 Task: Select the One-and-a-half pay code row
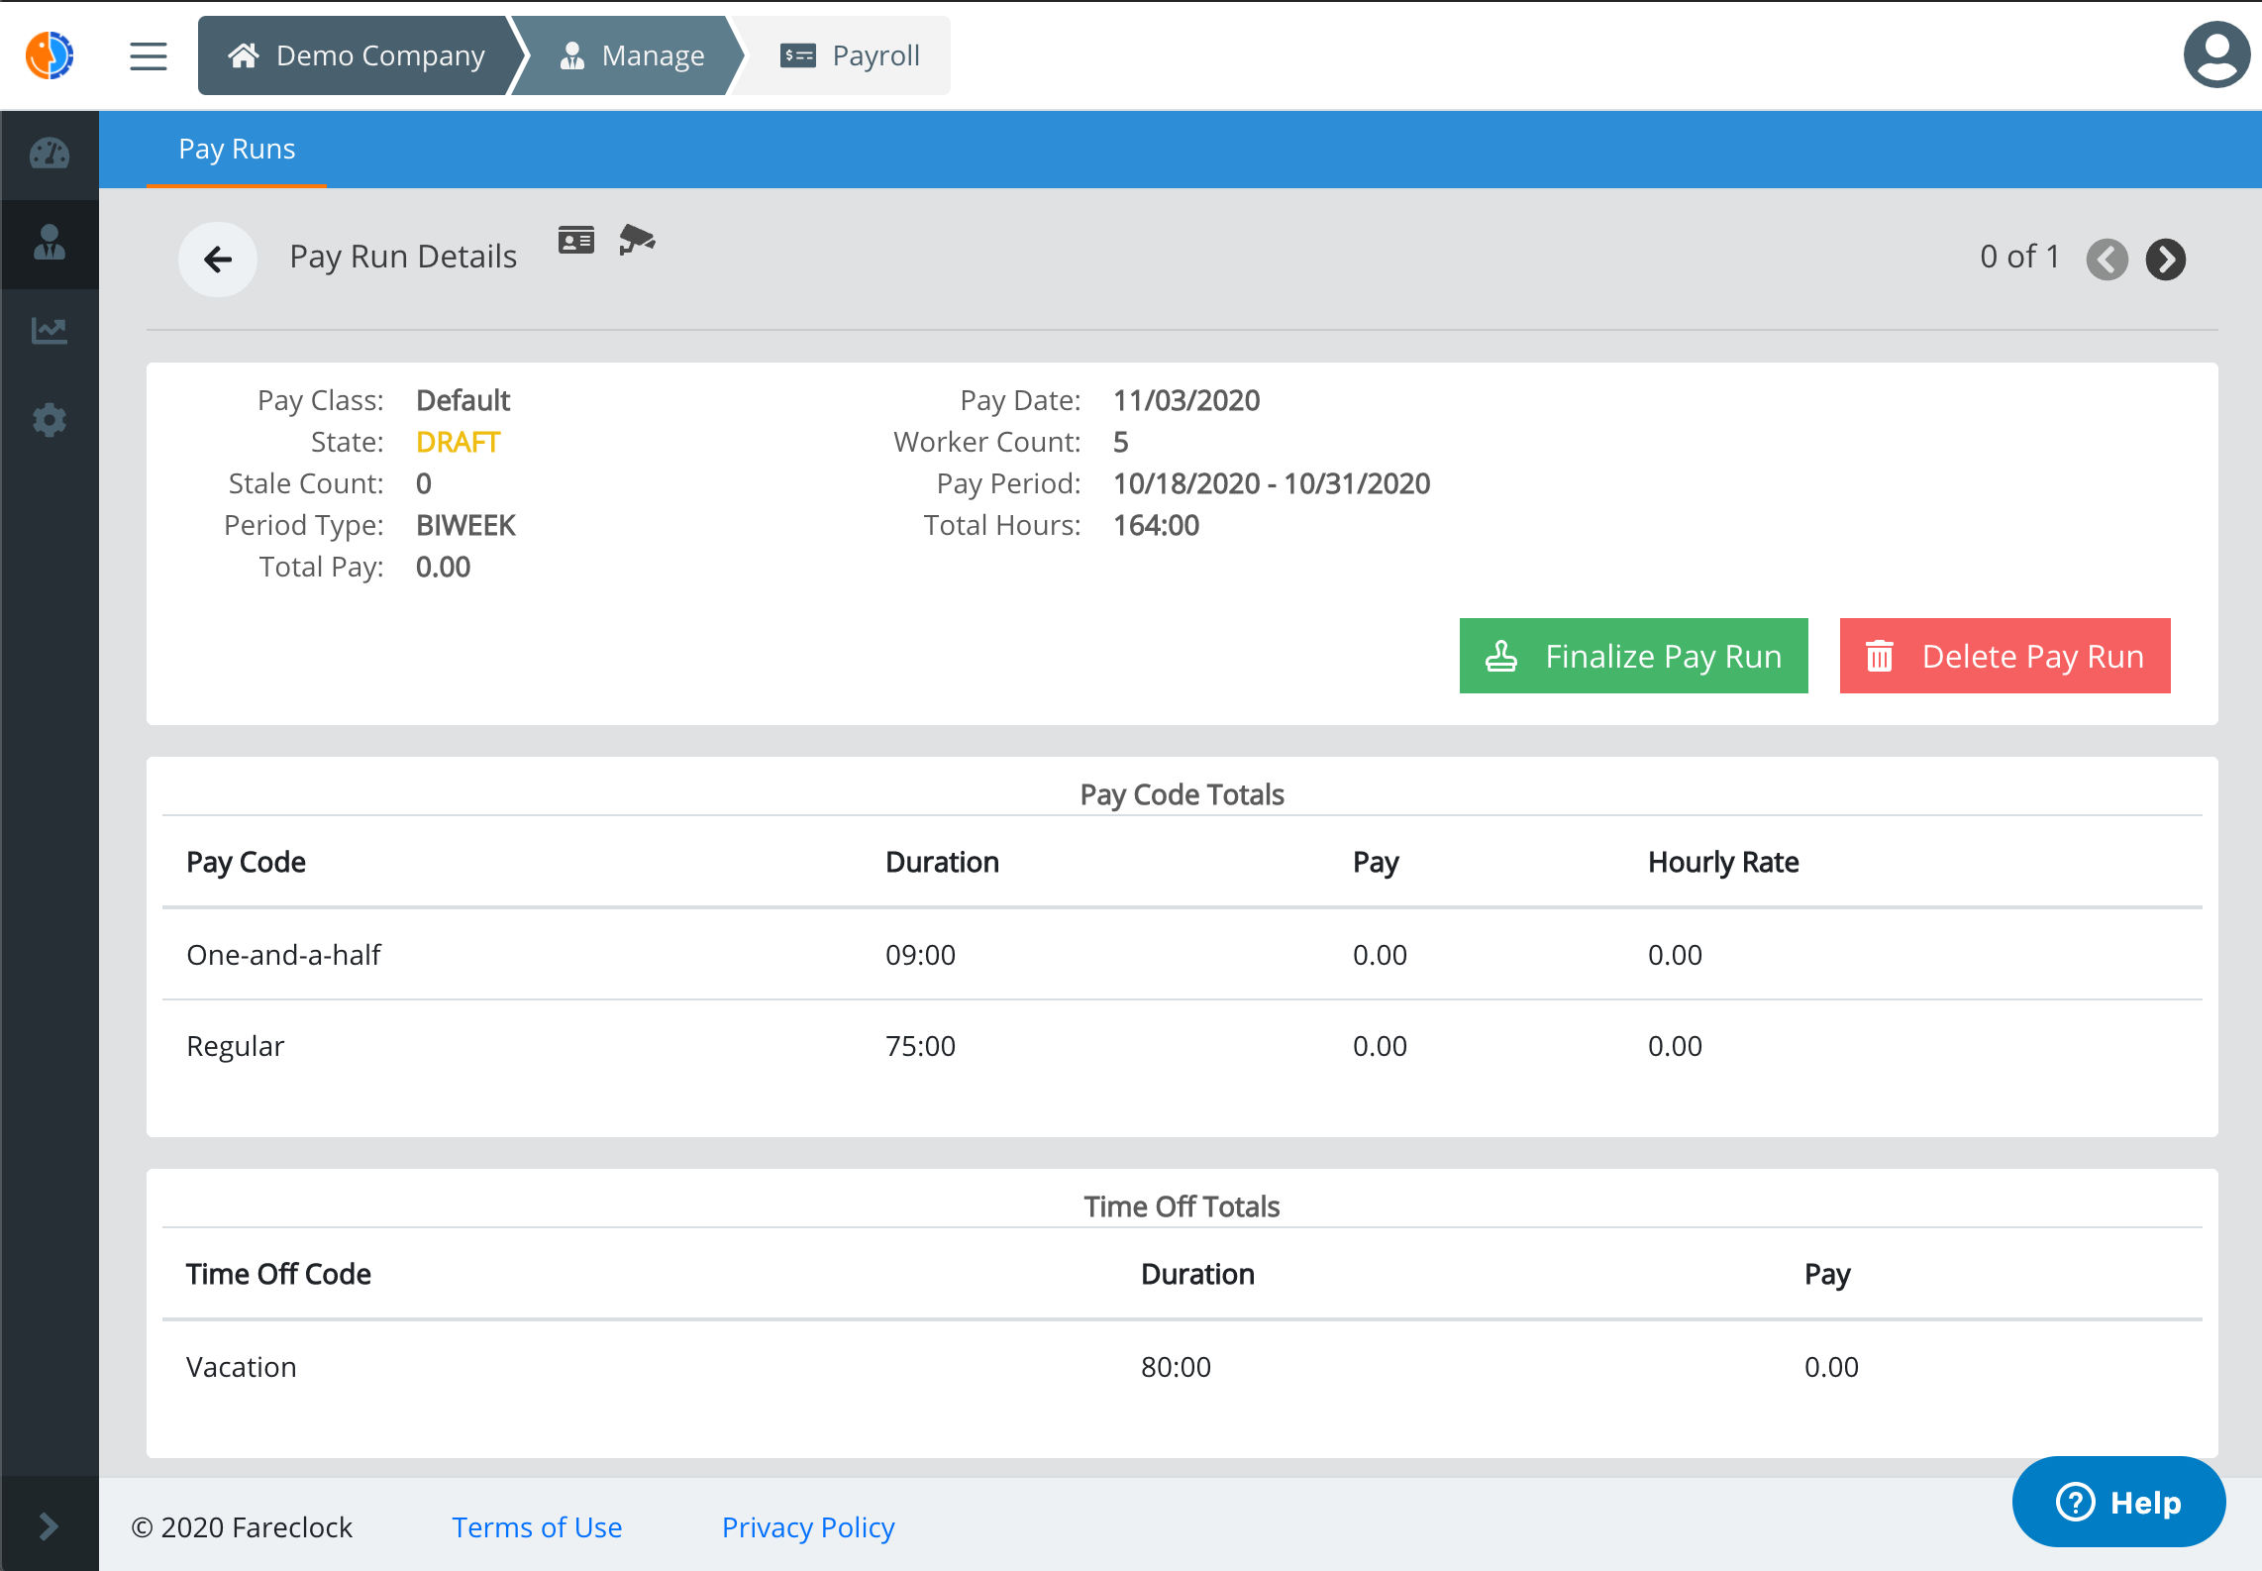click(1182, 955)
